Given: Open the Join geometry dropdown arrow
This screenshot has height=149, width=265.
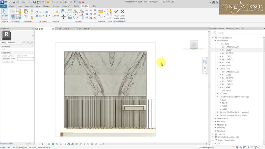Looking at the screenshot, I should (43, 16).
